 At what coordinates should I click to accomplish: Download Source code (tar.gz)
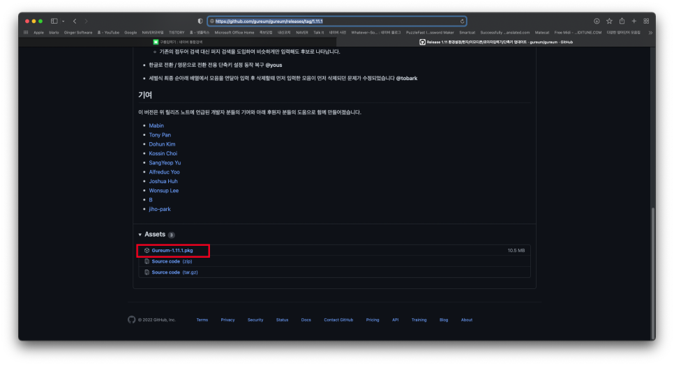[x=174, y=272]
